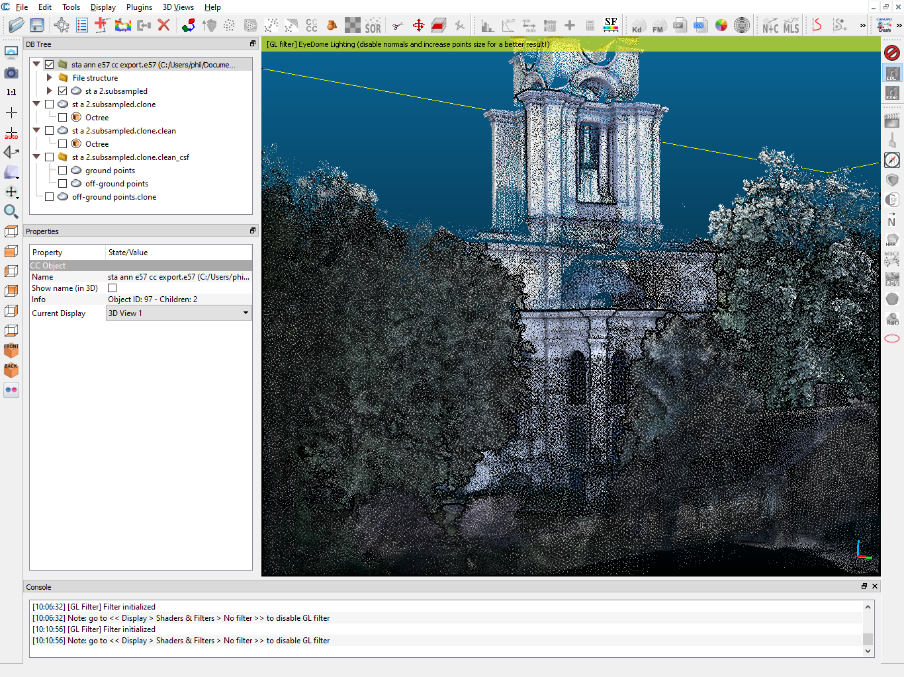Activate the red X Delete tool
This screenshot has width=904, height=677.
164,26
